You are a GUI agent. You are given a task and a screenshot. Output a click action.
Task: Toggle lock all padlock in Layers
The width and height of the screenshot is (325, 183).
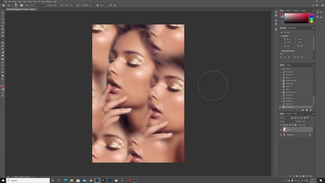point(296,125)
